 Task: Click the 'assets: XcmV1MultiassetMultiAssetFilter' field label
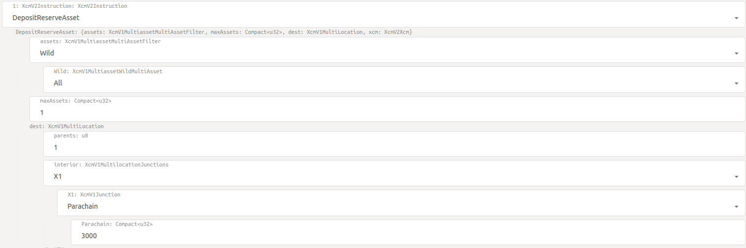pyautogui.click(x=100, y=41)
